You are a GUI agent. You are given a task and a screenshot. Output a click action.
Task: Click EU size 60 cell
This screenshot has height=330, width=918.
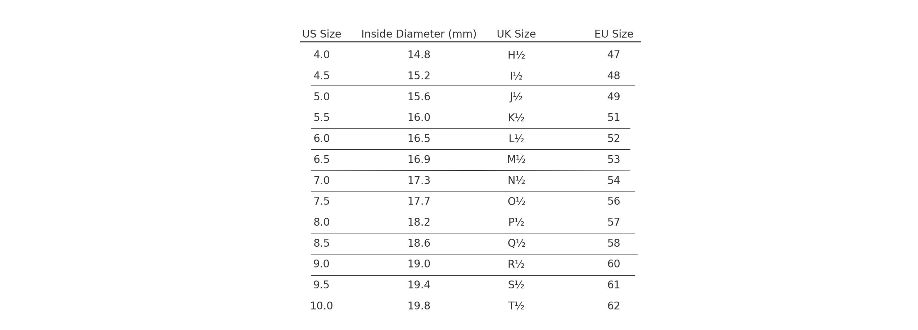[614, 264]
